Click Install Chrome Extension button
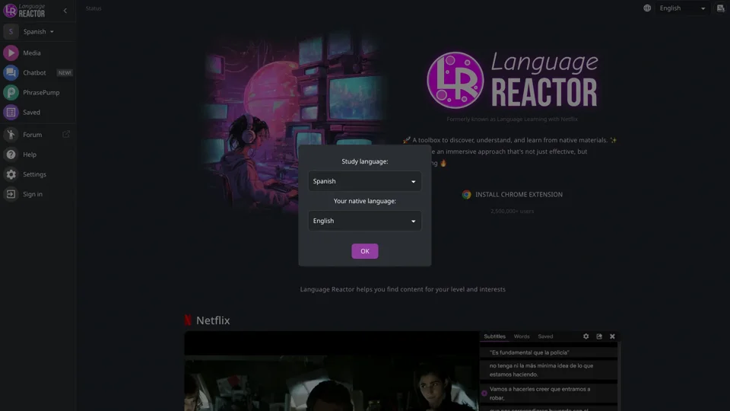The image size is (730, 411). [x=512, y=194]
